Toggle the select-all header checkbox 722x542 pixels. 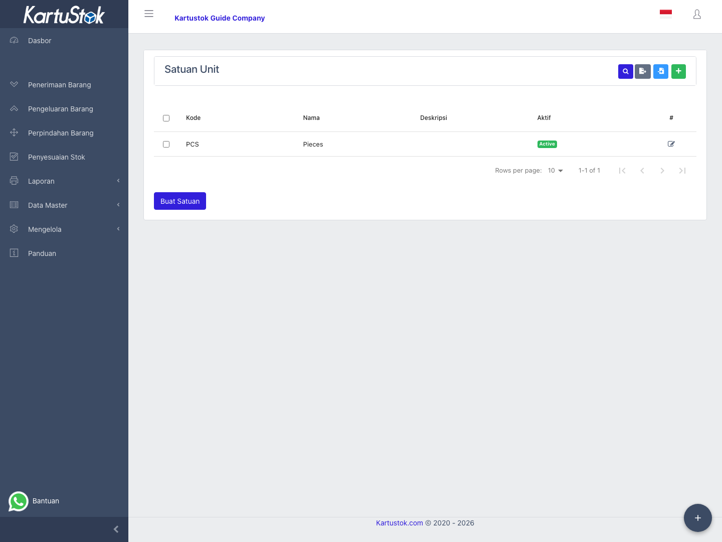pos(166,118)
